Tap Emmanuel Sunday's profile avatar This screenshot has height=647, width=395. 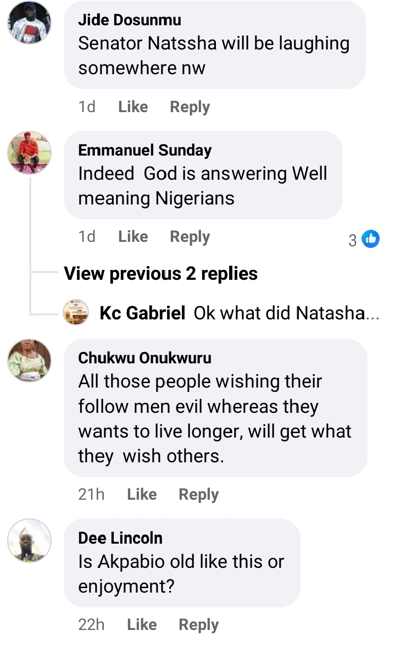pos(29,153)
